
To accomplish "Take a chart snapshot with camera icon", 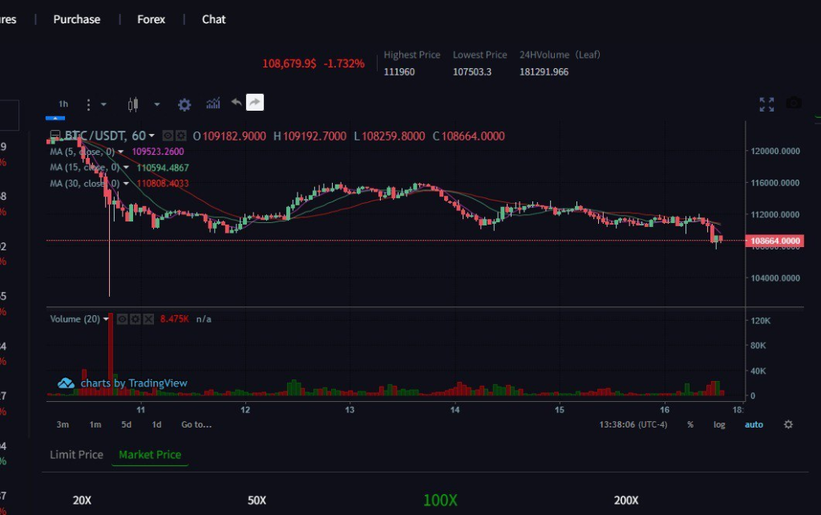I will [x=793, y=103].
